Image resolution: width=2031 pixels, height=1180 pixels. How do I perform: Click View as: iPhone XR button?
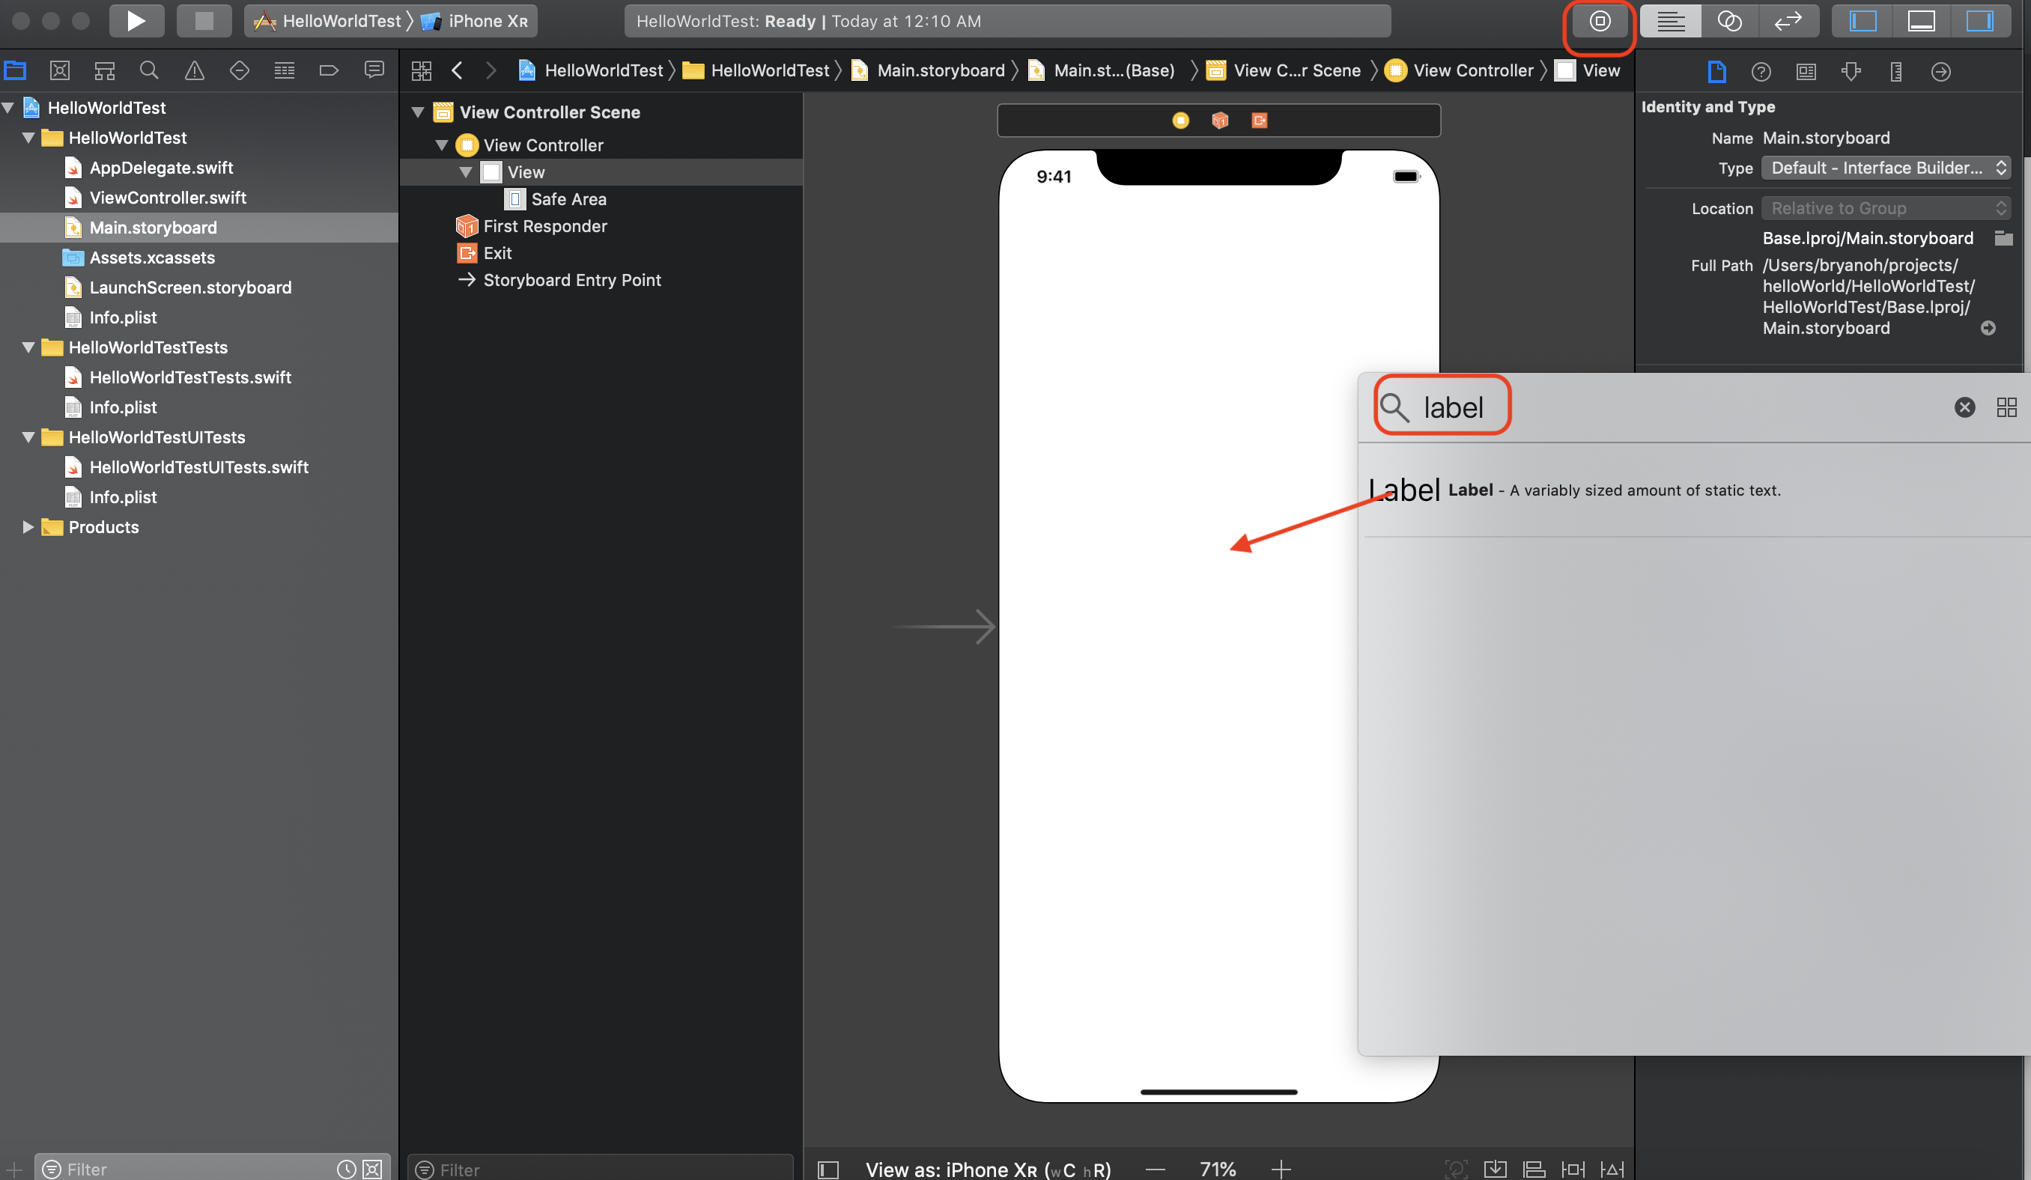987,1169
